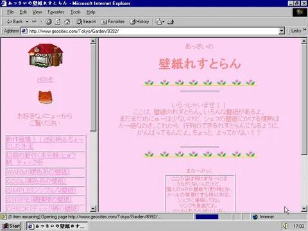Refresh the current page
Viewport: 308px width, 231px height.
58,22
